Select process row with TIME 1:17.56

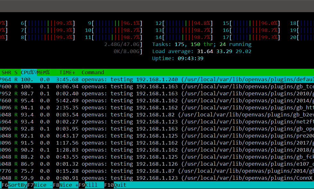(x=157, y=143)
